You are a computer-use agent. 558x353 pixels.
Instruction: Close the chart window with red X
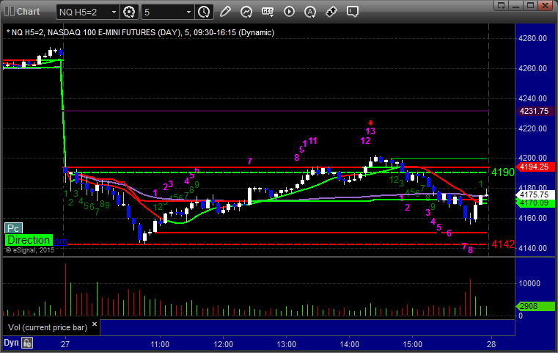545,5
